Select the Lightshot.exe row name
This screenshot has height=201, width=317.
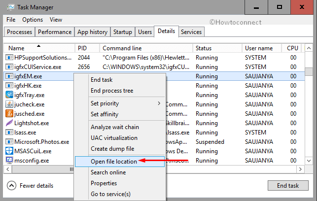[x=32, y=123]
